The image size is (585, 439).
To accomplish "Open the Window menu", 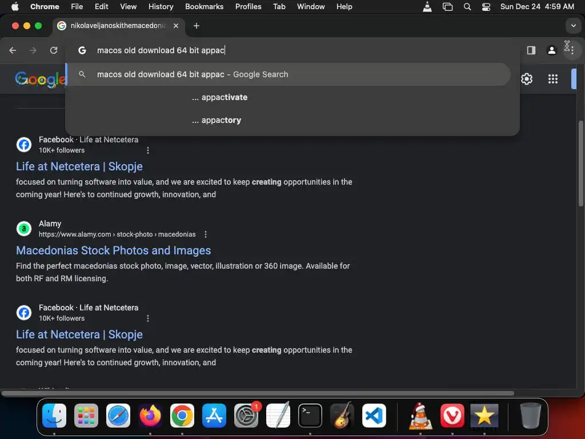I will pos(311,7).
